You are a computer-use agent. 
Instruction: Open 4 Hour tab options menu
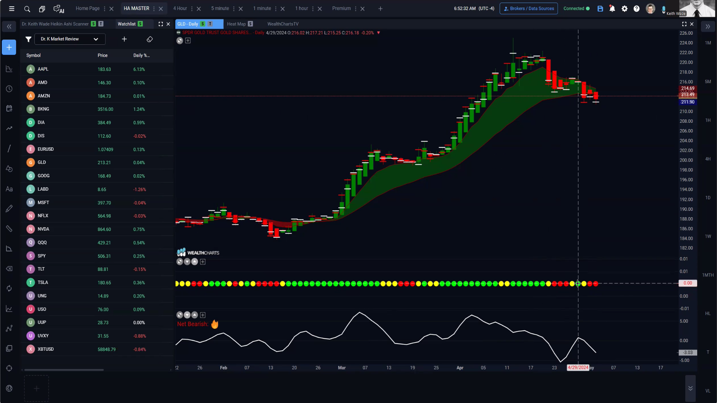(192, 9)
